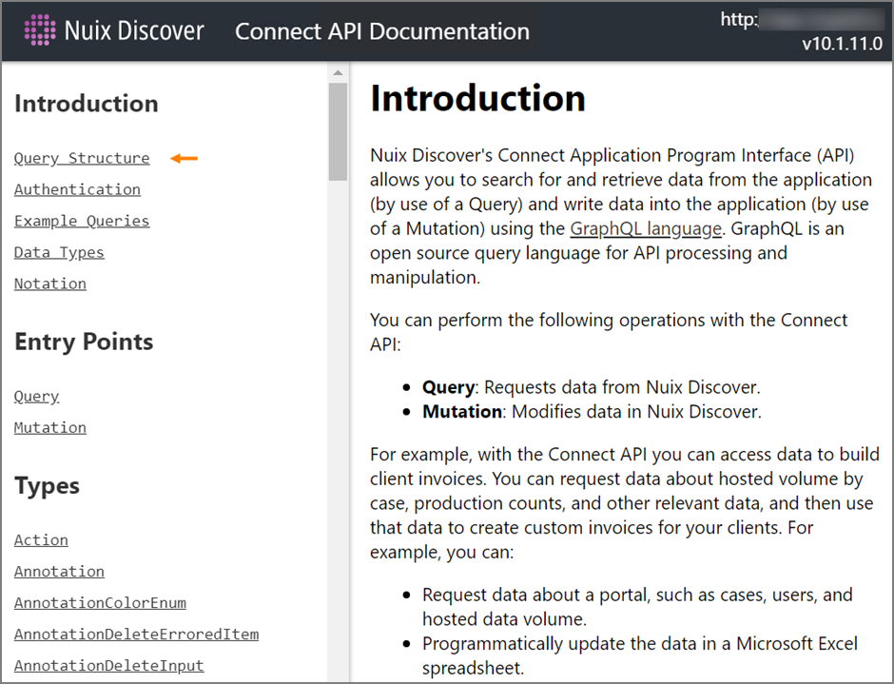Click the sidebar scroll up arrow
The width and height of the screenshot is (894, 684).
point(338,73)
